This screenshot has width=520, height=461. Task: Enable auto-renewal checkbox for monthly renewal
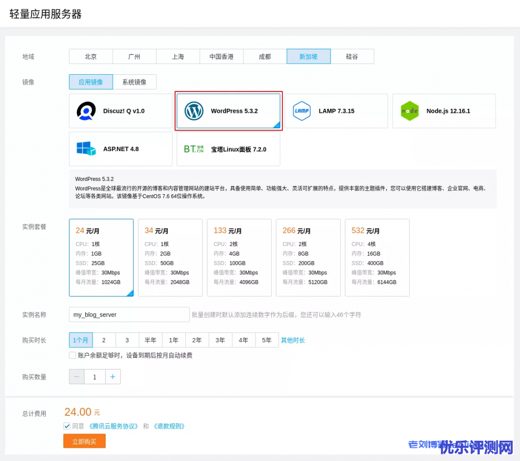pos(73,355)
